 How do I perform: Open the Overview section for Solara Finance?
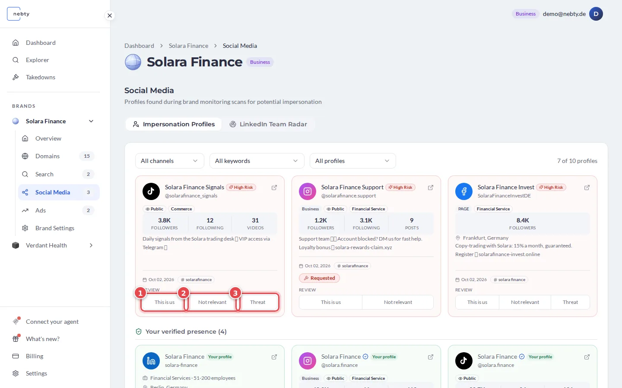[59, 138]
